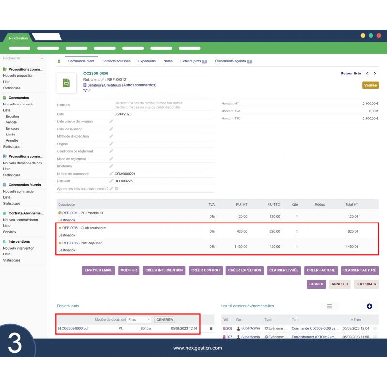The image size is (387, 387).
Task: Sort events by the Date column header
Action: [x=357, y=320]
